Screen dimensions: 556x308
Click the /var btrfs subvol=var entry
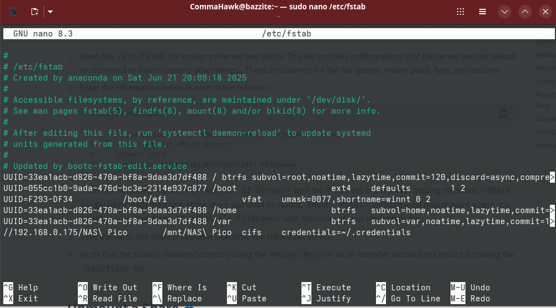click(x=279, y=221)
